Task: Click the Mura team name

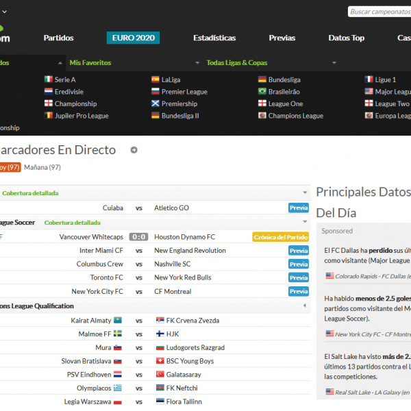Action: [103, 347]
